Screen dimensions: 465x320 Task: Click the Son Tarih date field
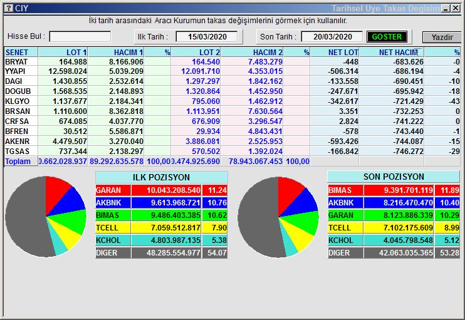(332, 36)
